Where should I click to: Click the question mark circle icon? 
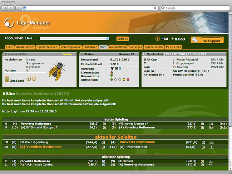pos(34,78)
